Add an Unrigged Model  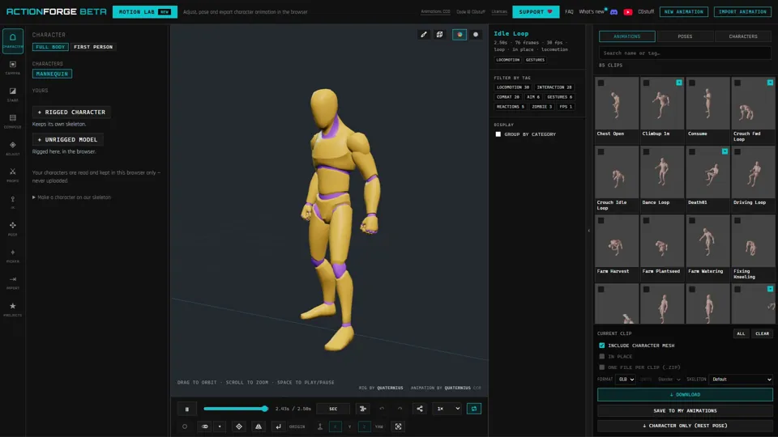(x=68, y=140)
